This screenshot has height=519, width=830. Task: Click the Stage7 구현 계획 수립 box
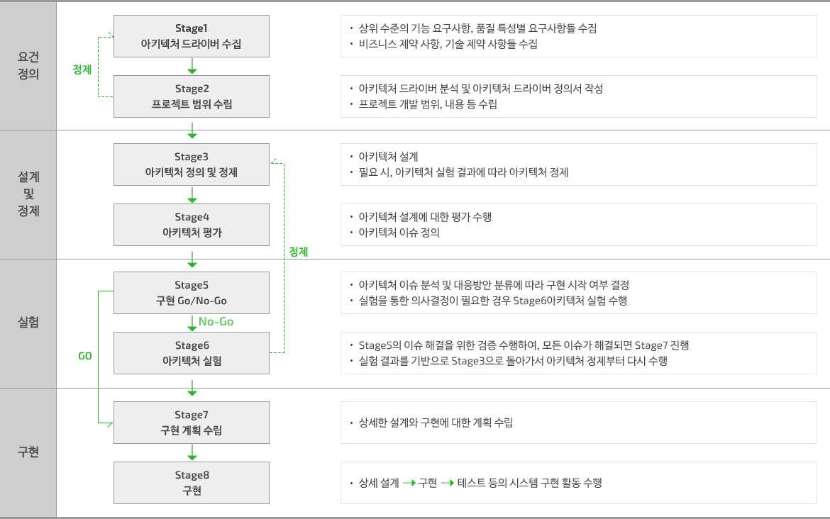tap(191, 422)
